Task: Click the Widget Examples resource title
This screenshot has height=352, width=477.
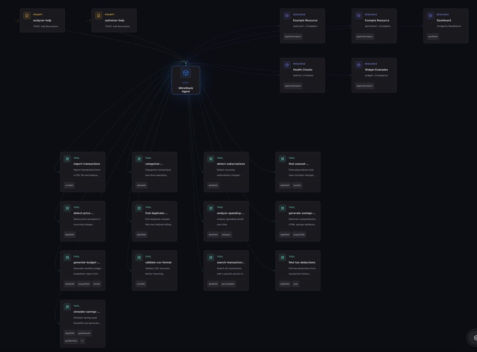Action: click(x=376, y=70)
